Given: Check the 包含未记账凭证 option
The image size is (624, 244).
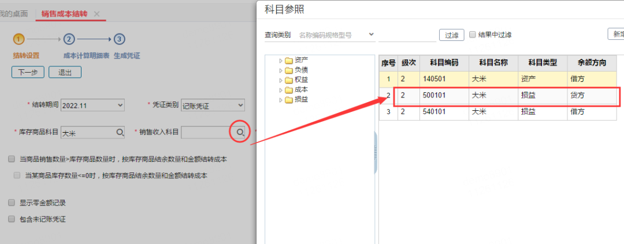Looking at the screenshot, I should [12, 219].
